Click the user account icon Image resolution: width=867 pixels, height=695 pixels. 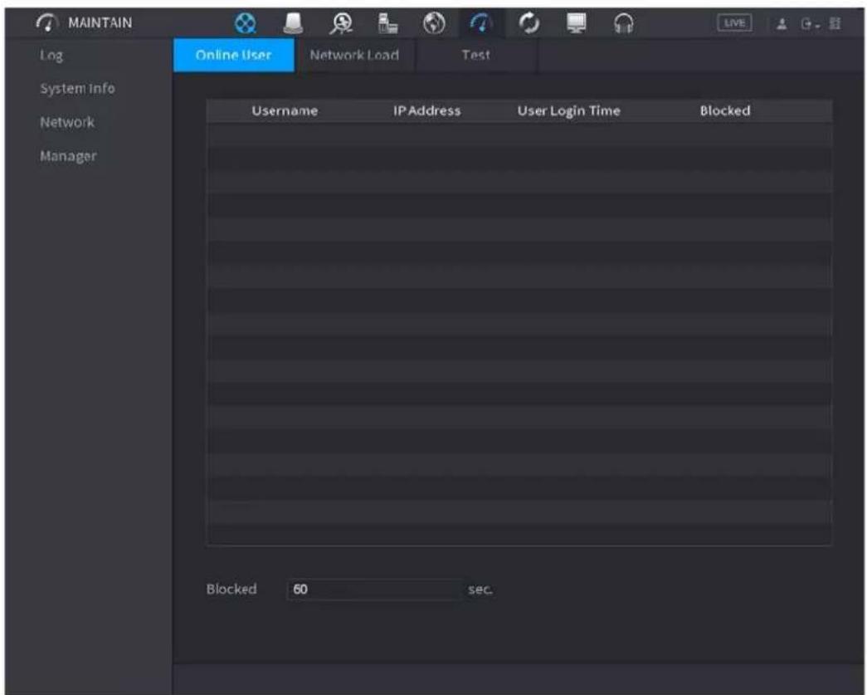pos(782,24)
